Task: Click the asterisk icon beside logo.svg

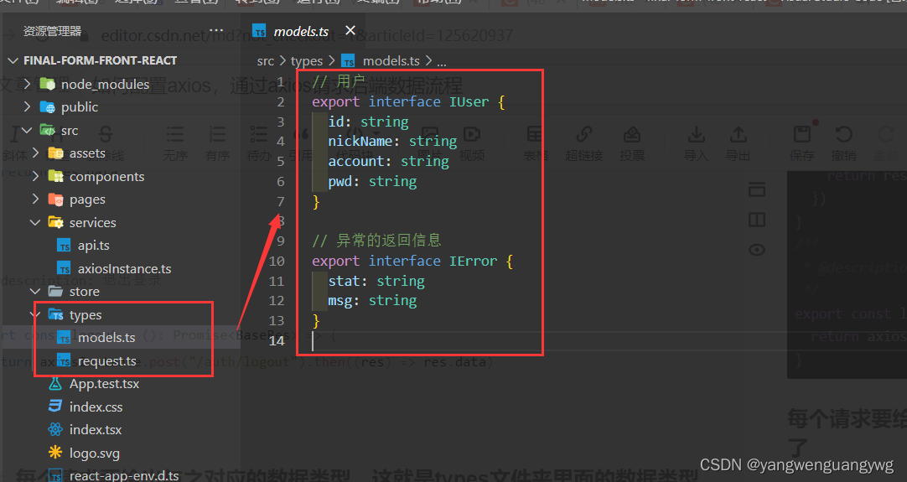Action: [55, 452]
